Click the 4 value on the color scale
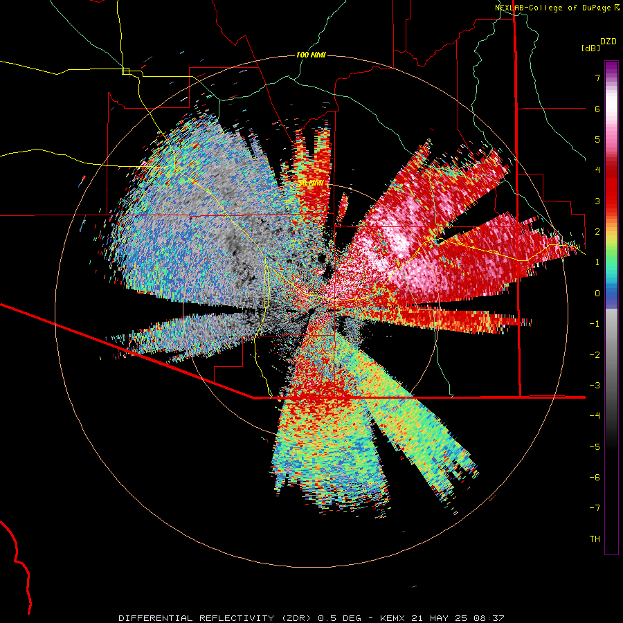Screen dimensions: 623x623 597,170
